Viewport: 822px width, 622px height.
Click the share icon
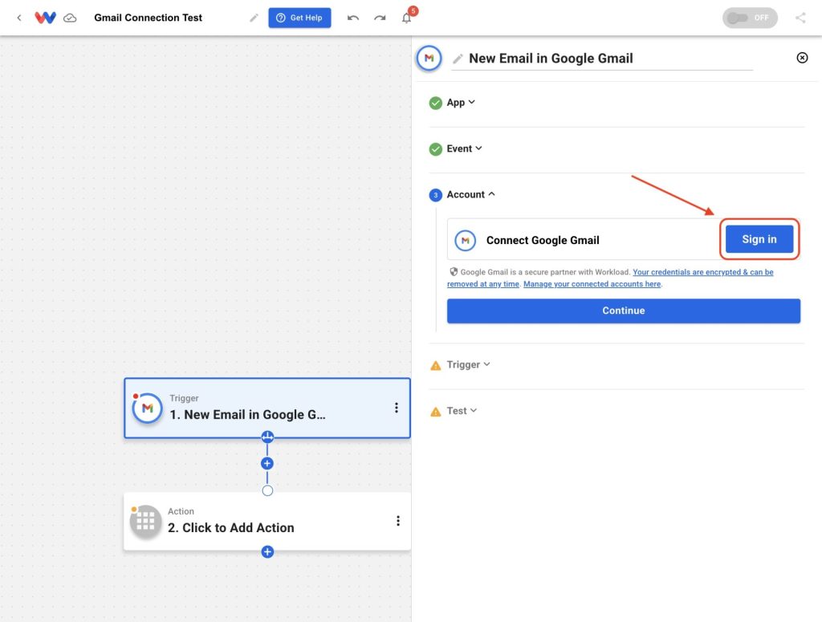800,18
